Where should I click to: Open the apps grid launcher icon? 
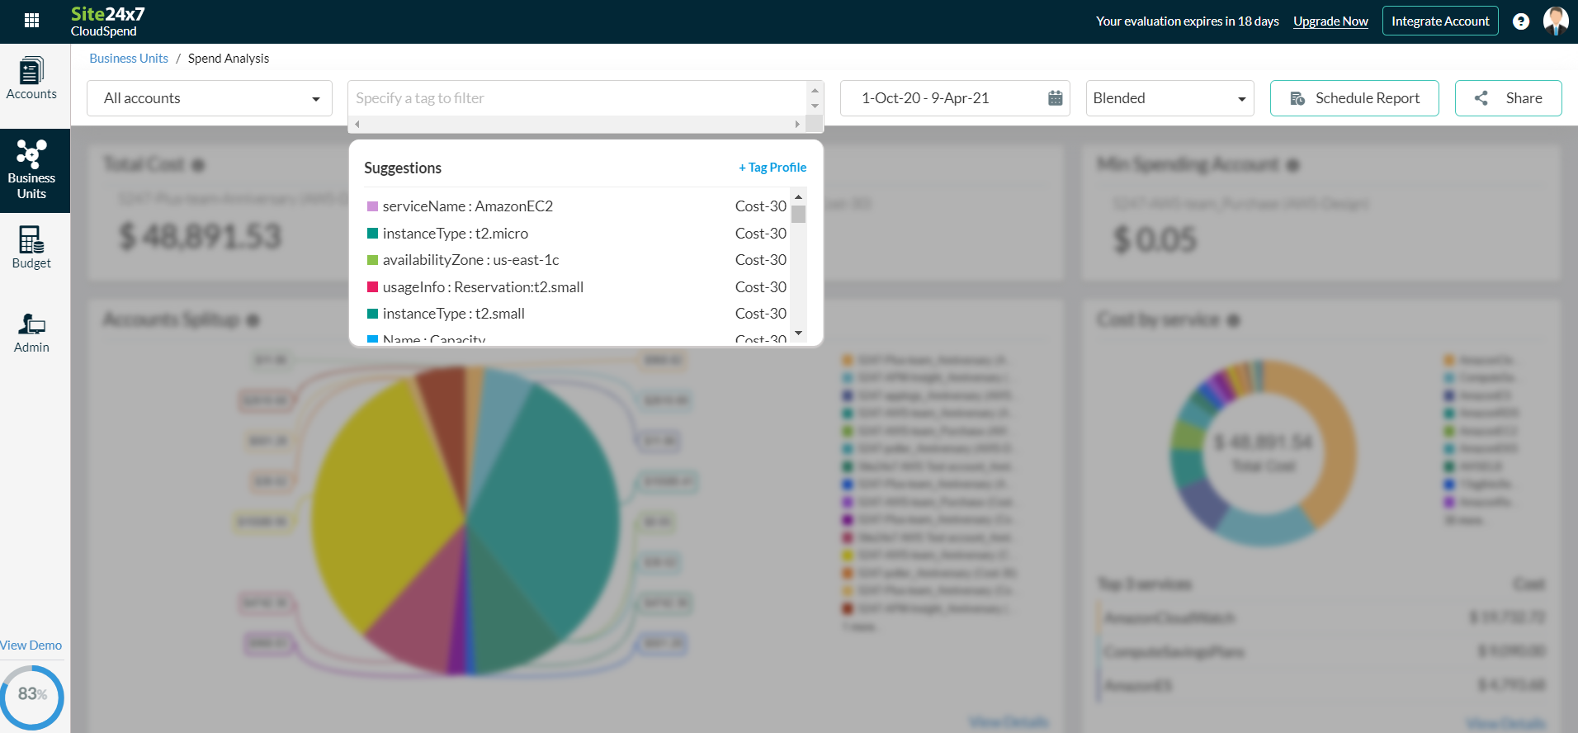[x=31, y=21]
